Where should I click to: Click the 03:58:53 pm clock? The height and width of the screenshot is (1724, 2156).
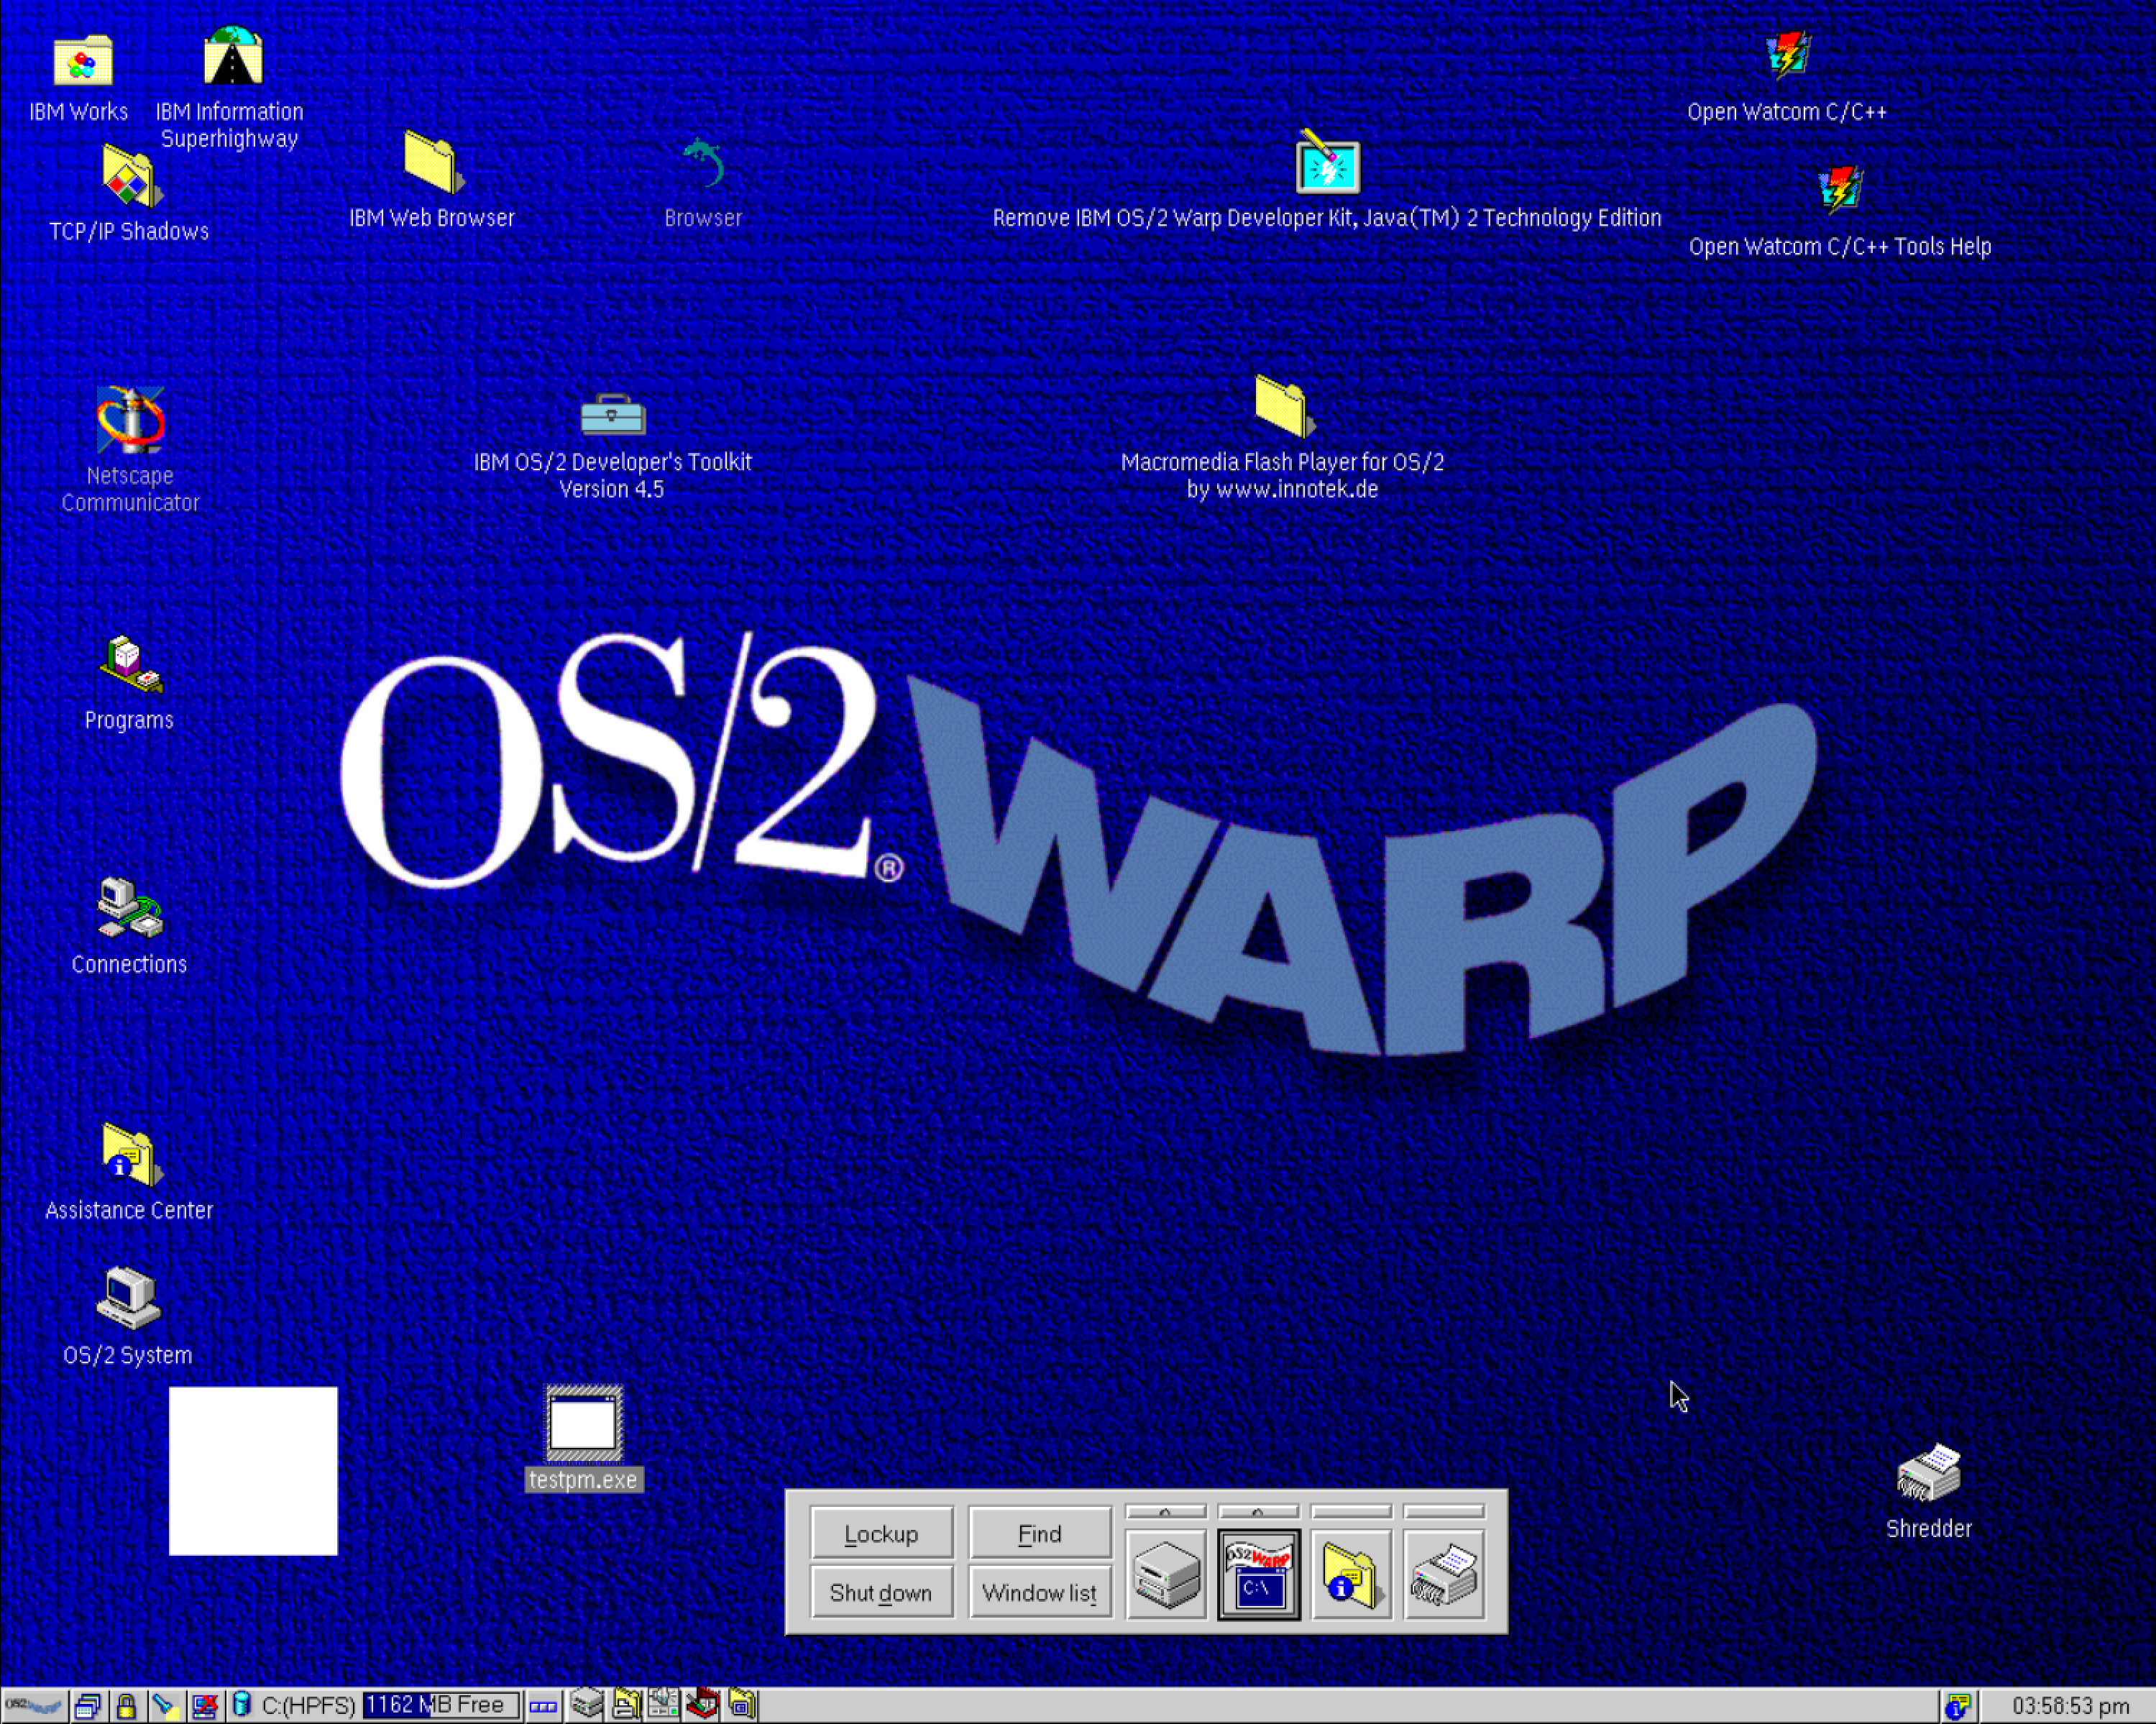coord(2070,1706)
